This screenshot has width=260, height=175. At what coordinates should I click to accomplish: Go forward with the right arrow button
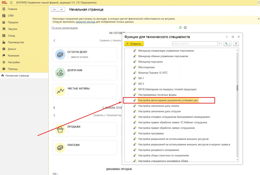(61, 9)
